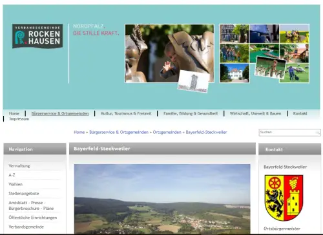Click the search magnifier icon
Image resolution: width=323 pixels, height=235 pixels.
(318, 133)
